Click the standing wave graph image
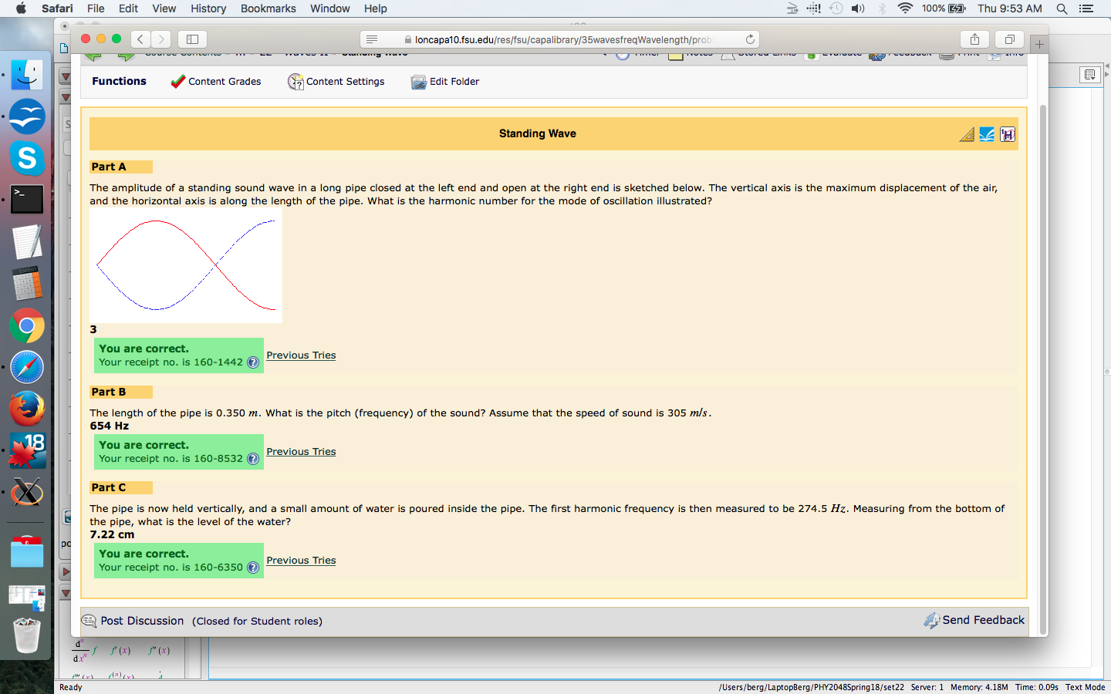This screenshot has width=1111, height=694. coord(186,266)
